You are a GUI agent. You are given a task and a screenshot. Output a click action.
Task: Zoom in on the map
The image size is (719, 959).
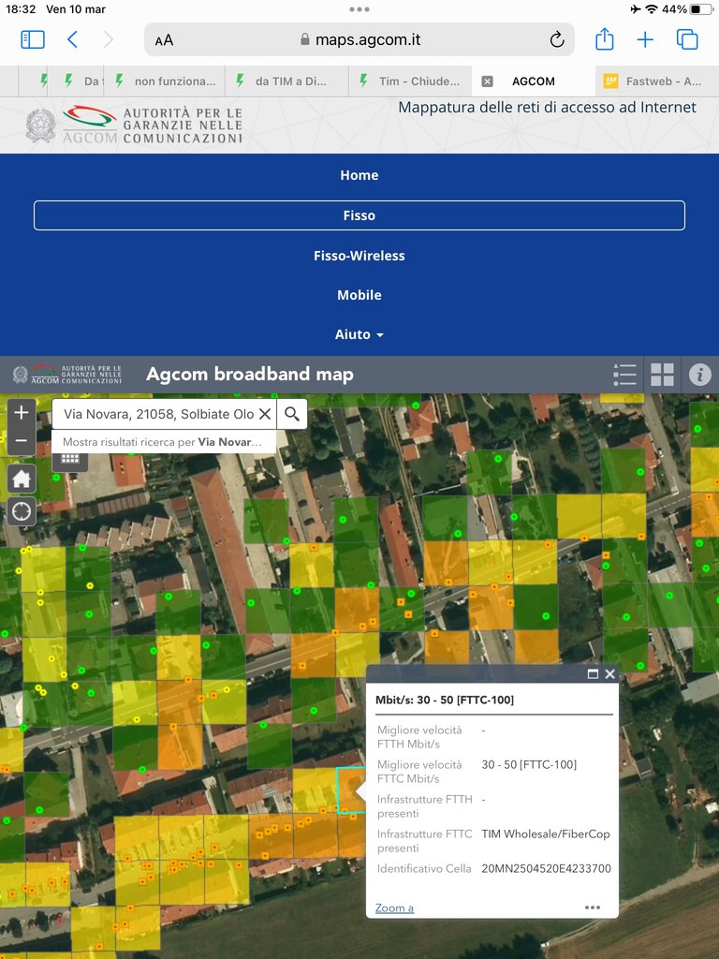coord(22,412)
